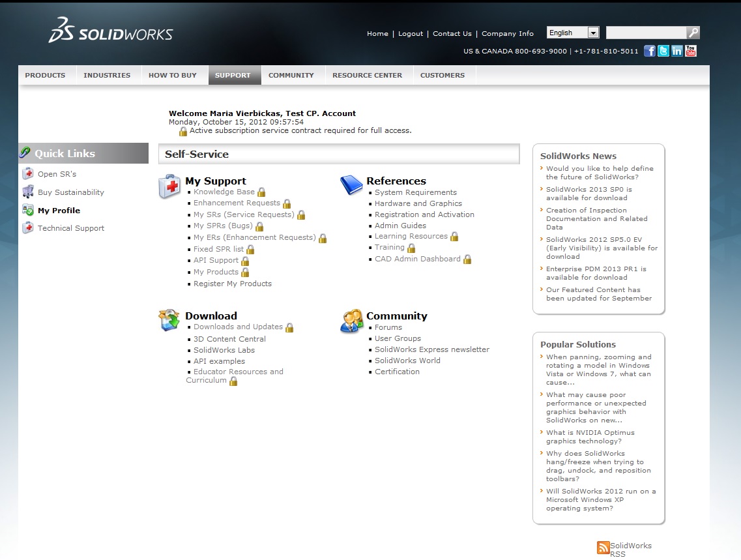Open the Twitter social icon
Viewport: 741px width, 560px height.
pyautogui.click(x=663, y=51)
